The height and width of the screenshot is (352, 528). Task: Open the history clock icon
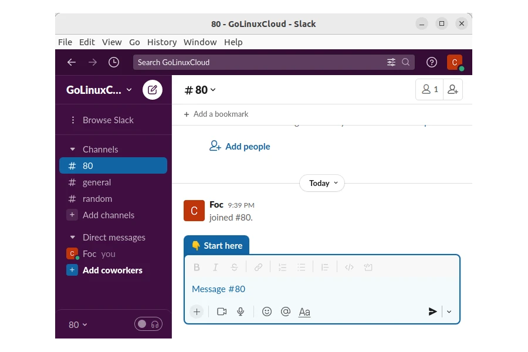point(114,62)
